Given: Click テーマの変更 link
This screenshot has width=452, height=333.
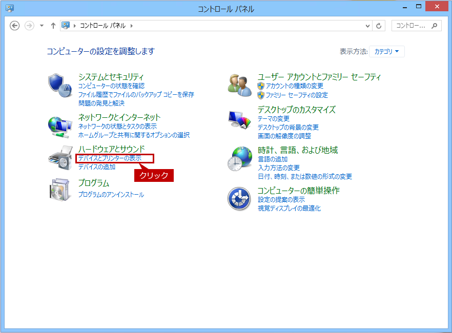Looking at the screenshot, I should [273, 119].
